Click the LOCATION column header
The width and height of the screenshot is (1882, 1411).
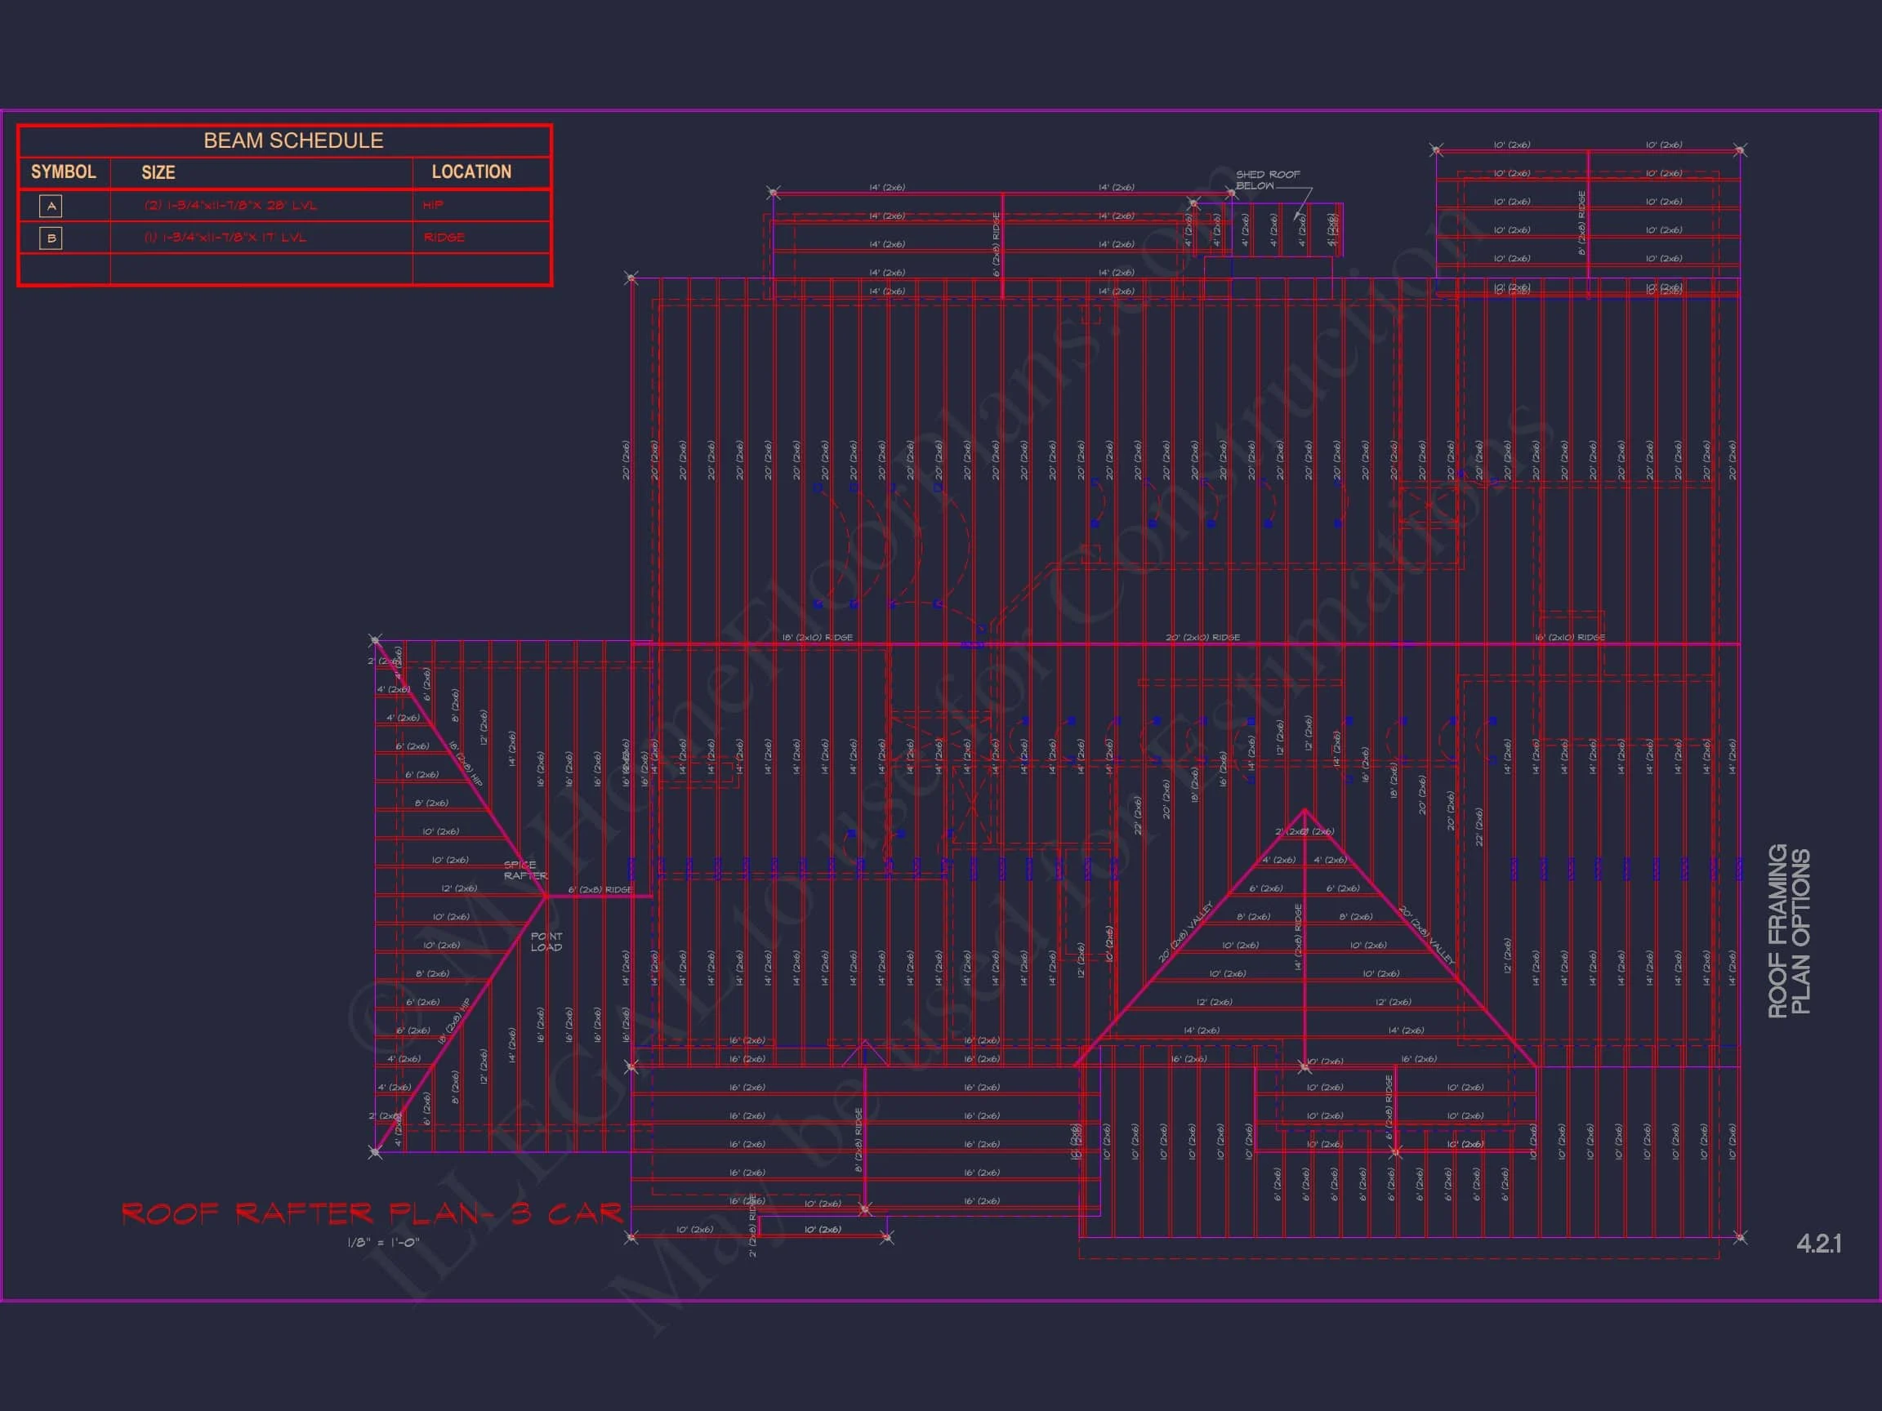[x=470, y=171]
